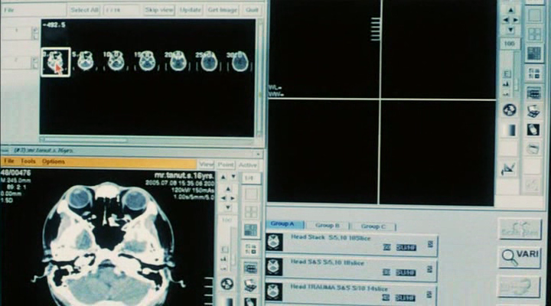Click the film icon in far-right toolbar

pos(533,129)
